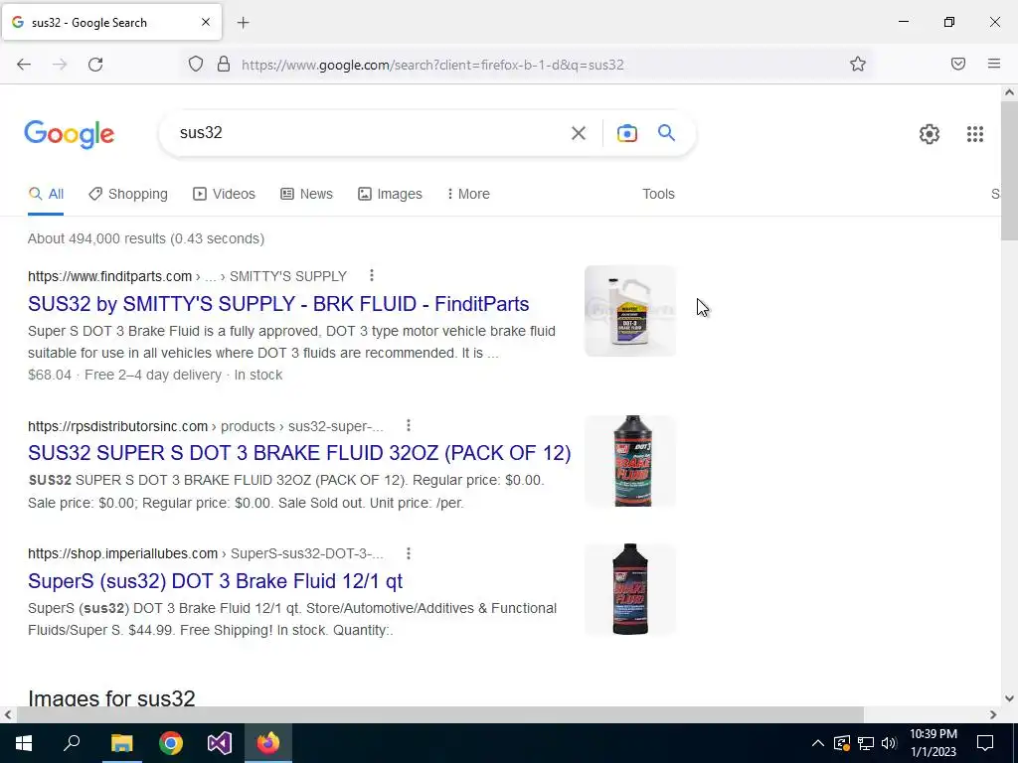Open the Windows Start menu

(24, 743)
